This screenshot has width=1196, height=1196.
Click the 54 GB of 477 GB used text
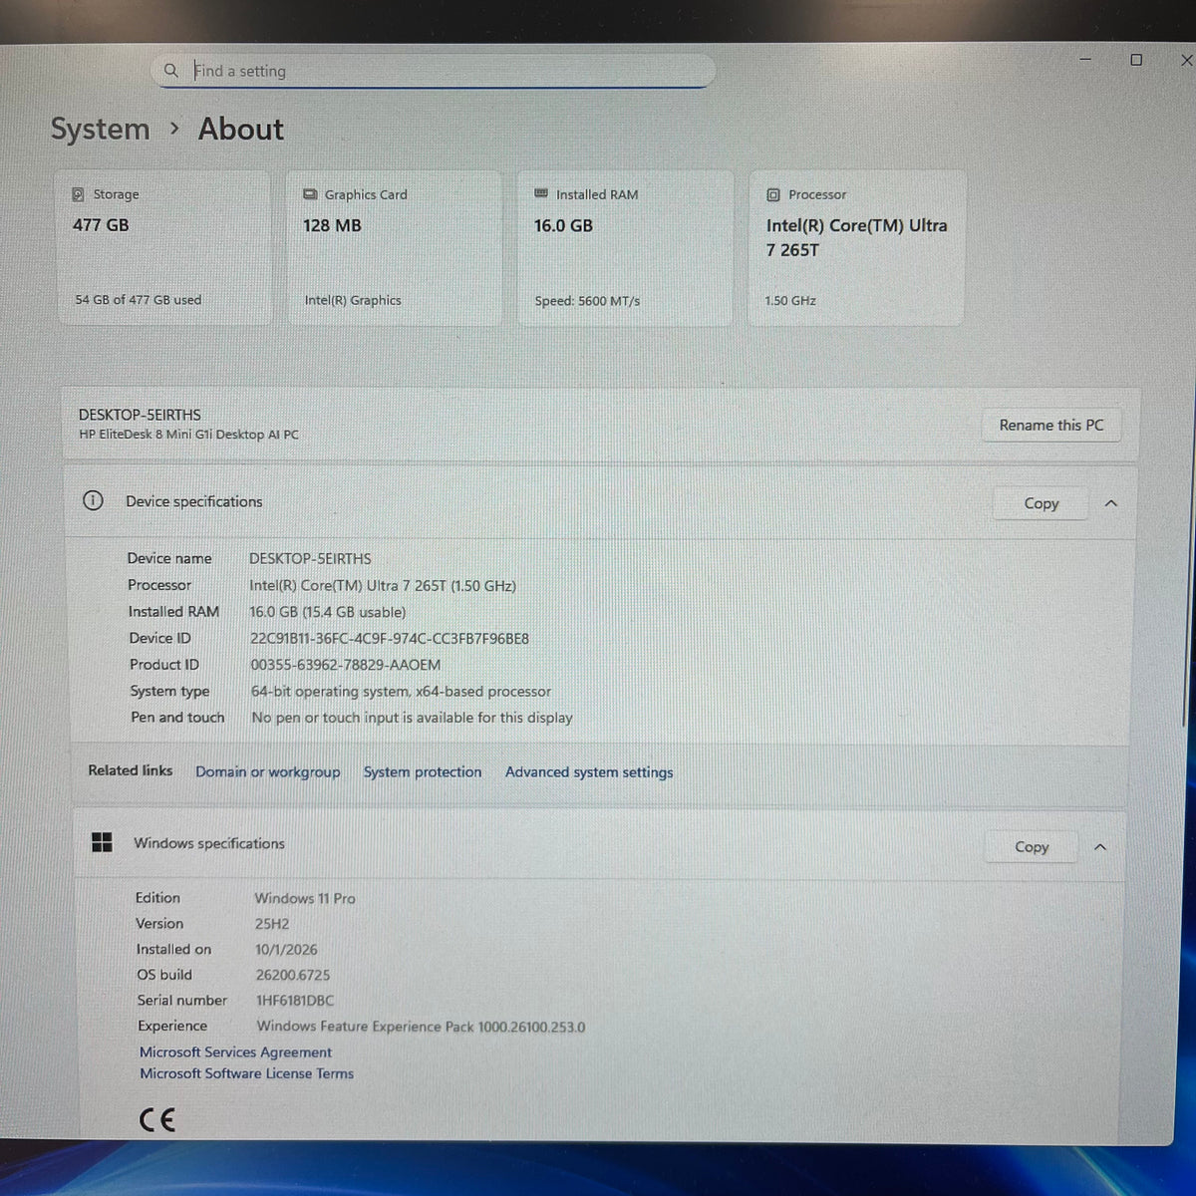tap(139, 300)
